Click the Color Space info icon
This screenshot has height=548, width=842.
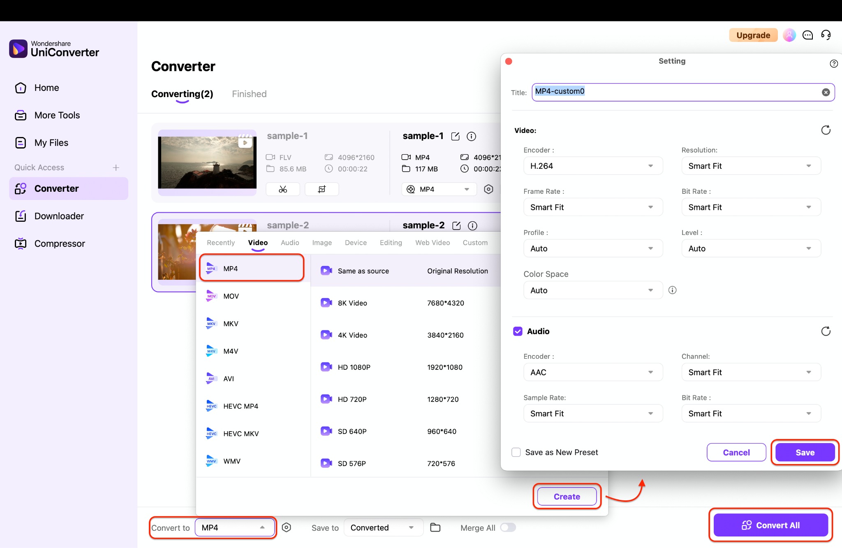click(x=673, y=290)
